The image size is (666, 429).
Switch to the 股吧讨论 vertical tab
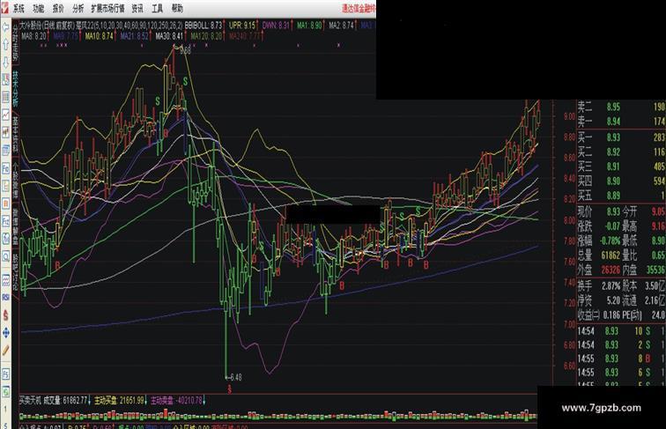(x=15, y=272)
